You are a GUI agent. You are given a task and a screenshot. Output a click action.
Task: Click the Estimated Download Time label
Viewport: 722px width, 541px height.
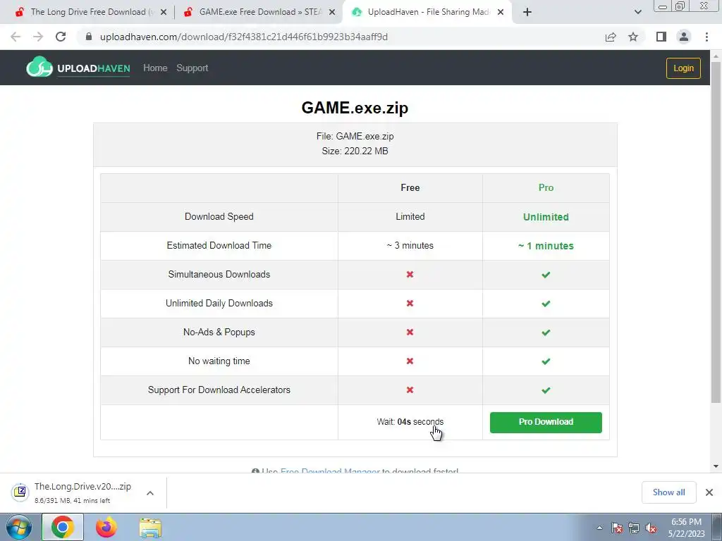click(219, 246)
